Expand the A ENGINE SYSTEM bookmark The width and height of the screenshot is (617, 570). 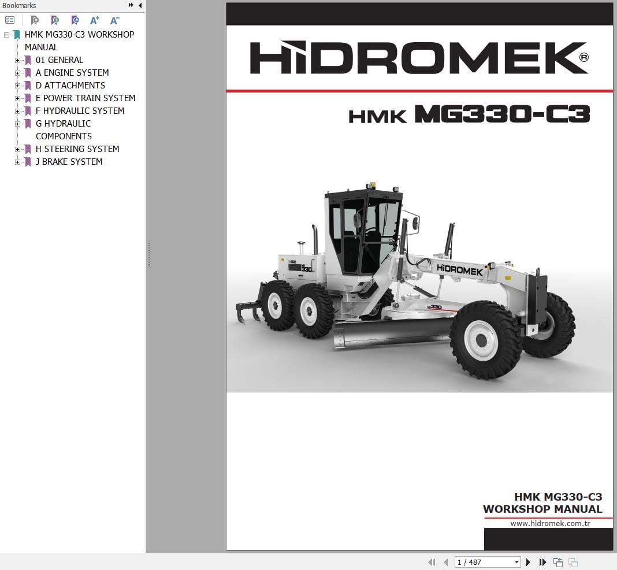point(17,73)
